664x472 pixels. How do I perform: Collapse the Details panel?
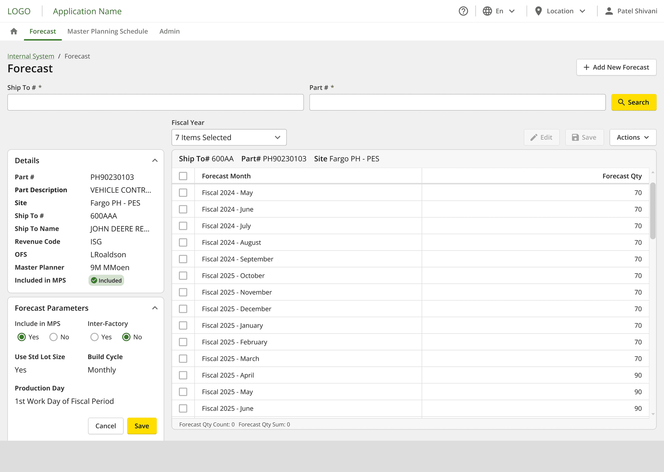155,160
